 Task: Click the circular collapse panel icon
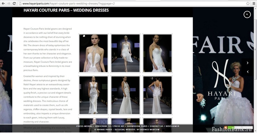tap(247, 14)
